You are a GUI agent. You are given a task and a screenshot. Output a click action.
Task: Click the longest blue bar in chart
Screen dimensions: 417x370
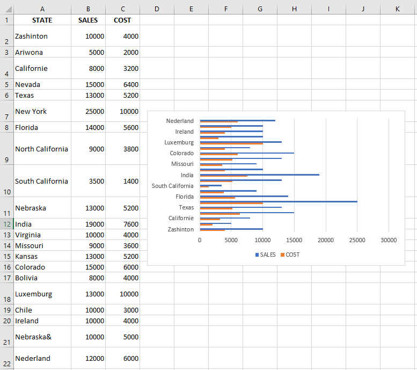[279, 201]
